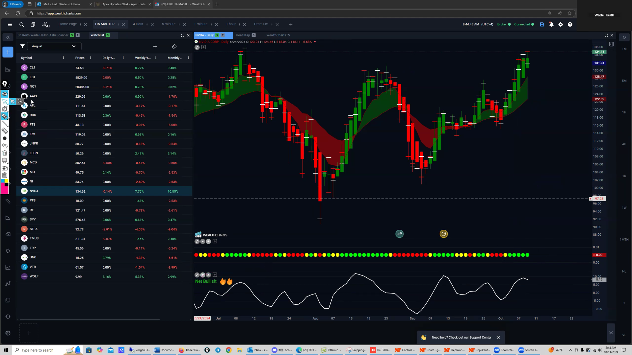Maximize the Watchlist panel
The width and height of the screenshot is (632, 355).
click(x=183, y=35)
